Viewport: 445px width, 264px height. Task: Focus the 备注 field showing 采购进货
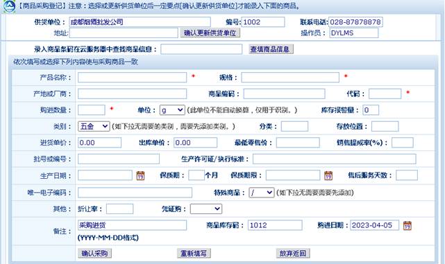tap(133, 225)
